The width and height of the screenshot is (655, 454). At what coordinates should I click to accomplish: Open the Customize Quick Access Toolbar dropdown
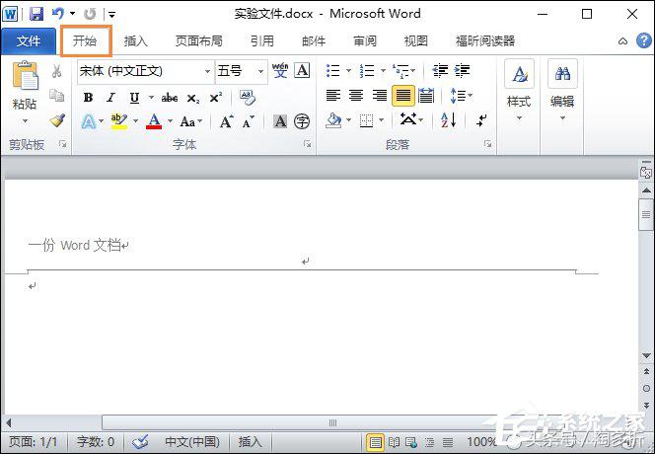[111, 15]
